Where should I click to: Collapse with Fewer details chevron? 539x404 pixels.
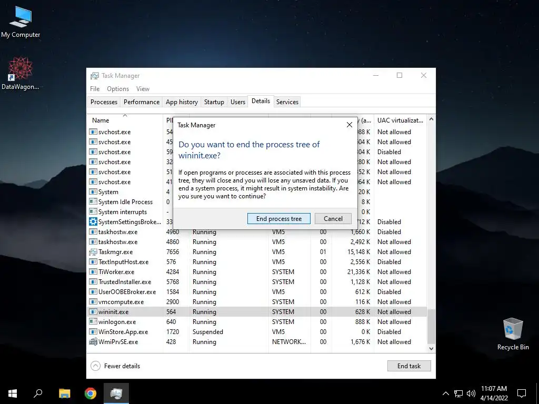(x=96, y=366)
